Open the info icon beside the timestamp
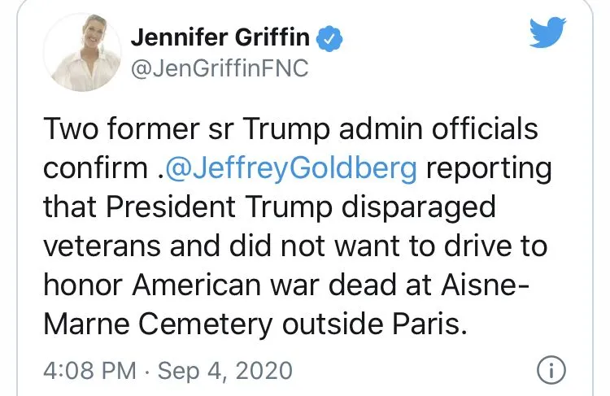610x396 pixels. pyautogui.click(x=551, y=371)
